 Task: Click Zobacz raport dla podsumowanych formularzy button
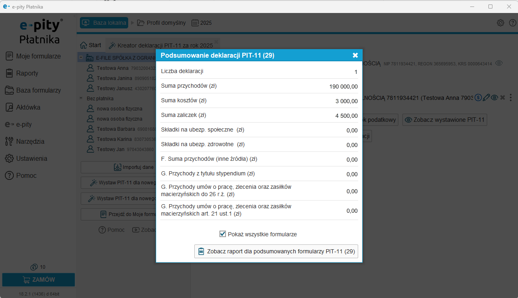pos(276,251)
